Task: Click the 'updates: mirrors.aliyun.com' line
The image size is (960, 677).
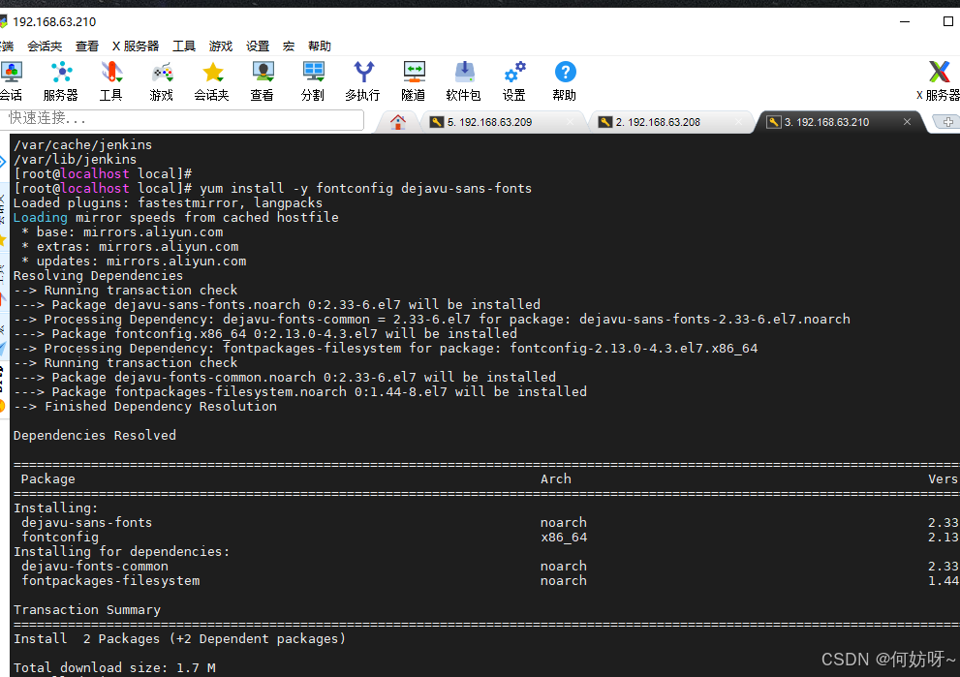Action: point(134,262)
